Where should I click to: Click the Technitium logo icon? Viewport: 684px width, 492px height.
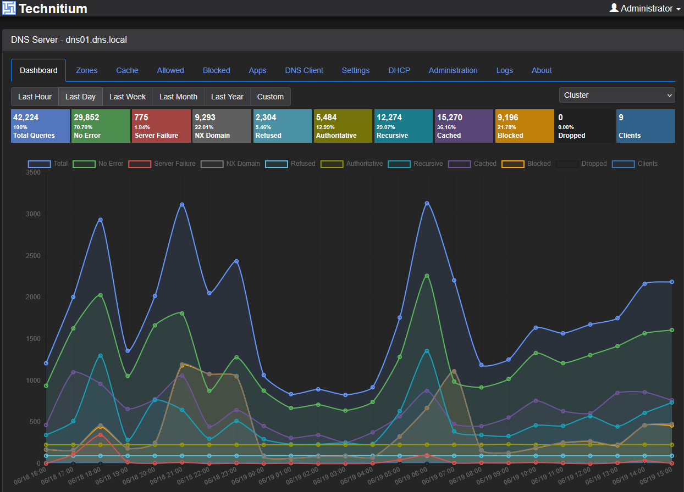9,8
